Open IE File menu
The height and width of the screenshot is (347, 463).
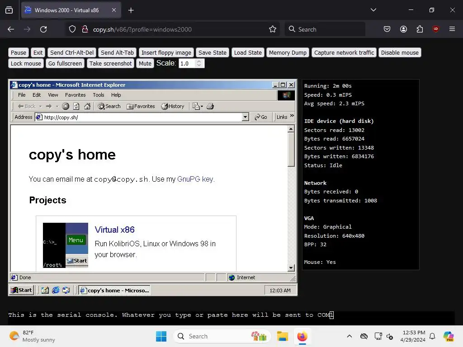pos(22,95)
